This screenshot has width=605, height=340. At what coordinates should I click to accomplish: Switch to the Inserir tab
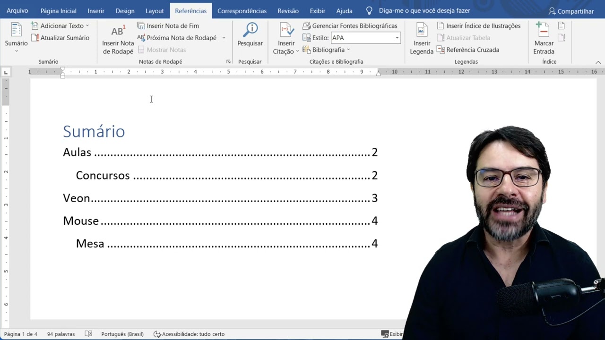(96, 11)
